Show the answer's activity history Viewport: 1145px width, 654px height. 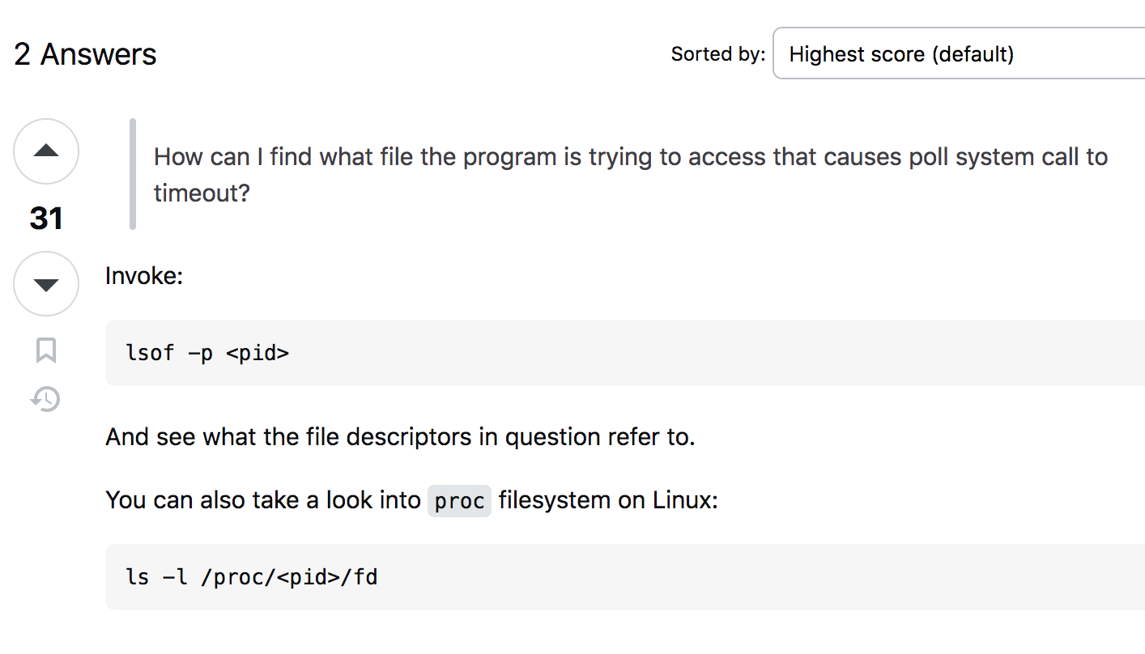click(x=46, y=399)
